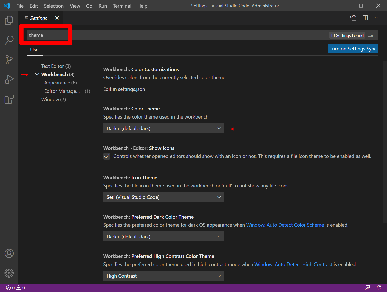Select Editor Manage... (1) tree item
Viewport: 387px width, 292px height.
pos(67,91)
